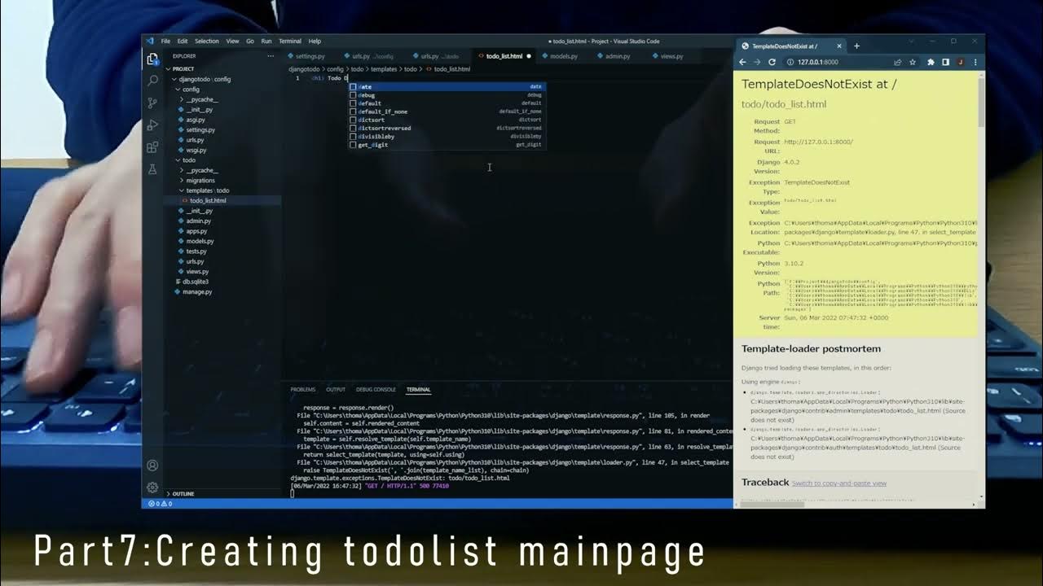Viewport: 1043px width, 586px height.
Task: Open a new Chrome tab
Action: click(856, 46)
